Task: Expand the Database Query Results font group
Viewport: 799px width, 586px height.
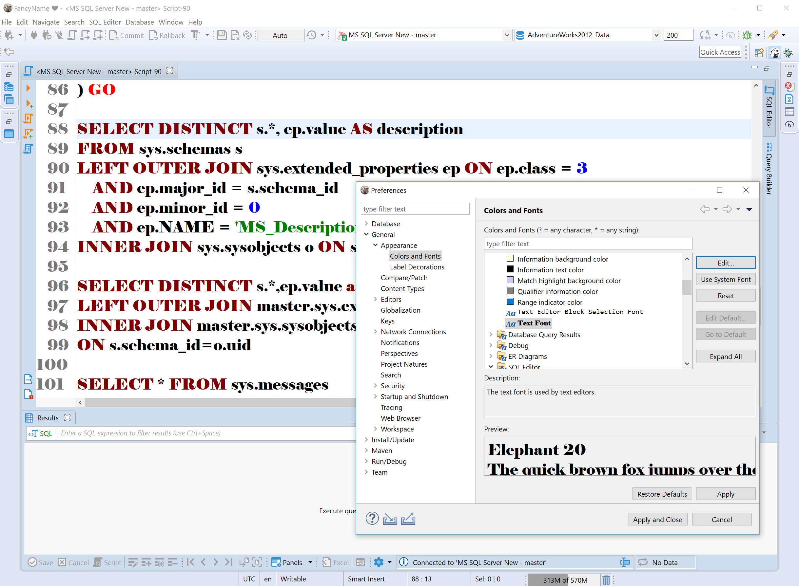Action: pyautogui.click(x=491, y=335)
